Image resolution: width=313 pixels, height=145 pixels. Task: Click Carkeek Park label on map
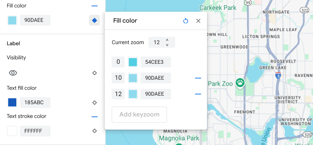218,8
